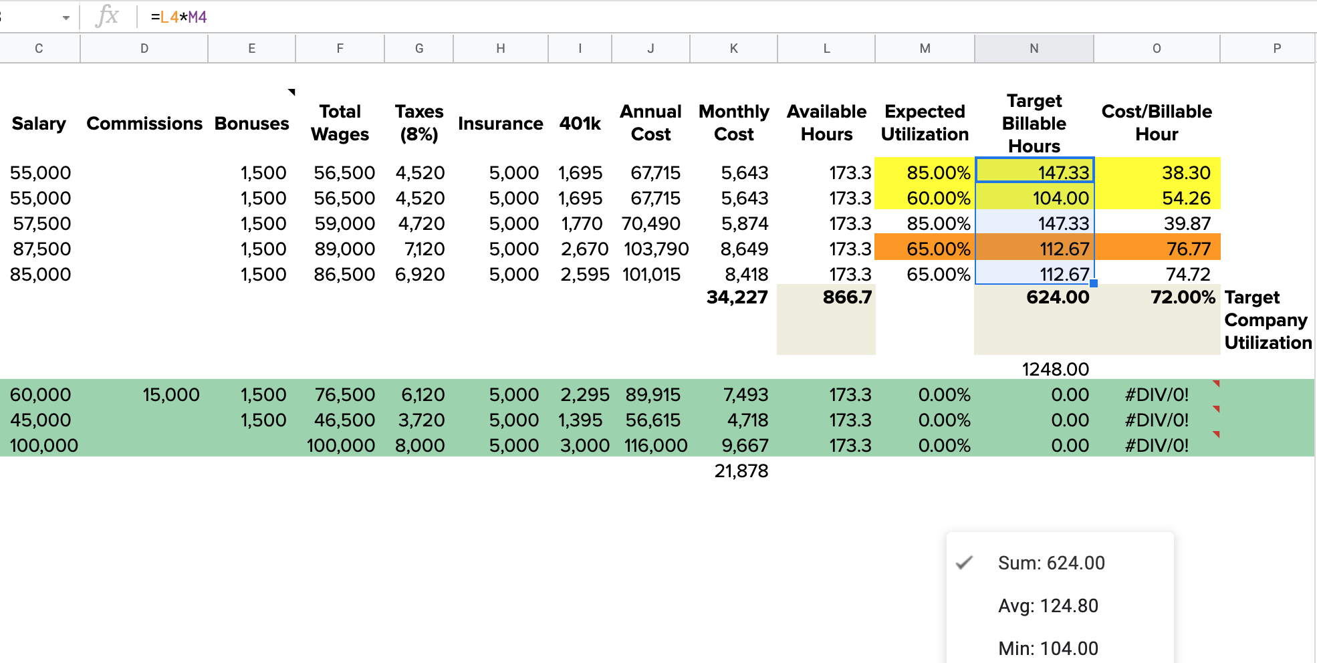
Task: Select the monthly cost cell 9,667
Action: coord(734,445)
